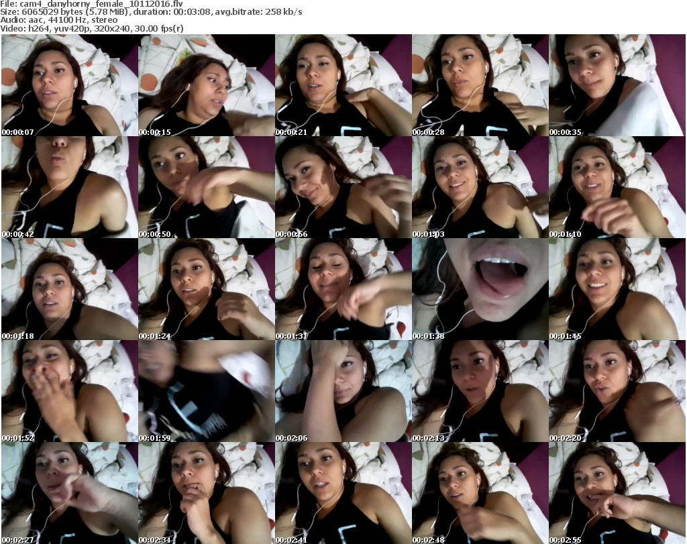
Task: Open the frame at 00:00:50
Action: (207, 187)
